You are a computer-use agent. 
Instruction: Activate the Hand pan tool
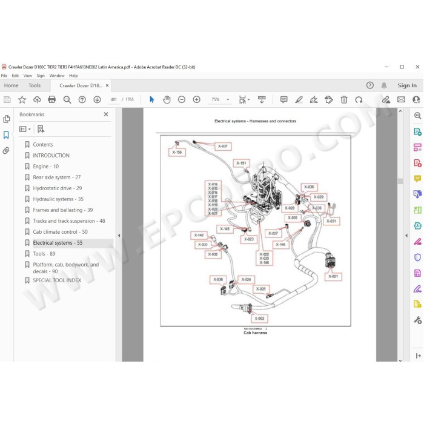(x=167, y=100)
